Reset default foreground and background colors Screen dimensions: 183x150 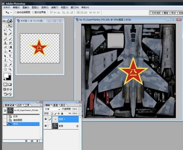pos(4,79)
